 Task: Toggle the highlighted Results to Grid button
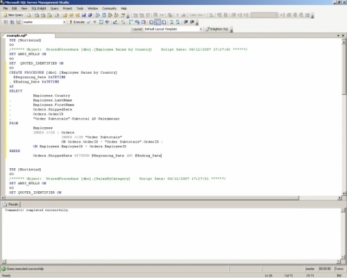(158, 22)
